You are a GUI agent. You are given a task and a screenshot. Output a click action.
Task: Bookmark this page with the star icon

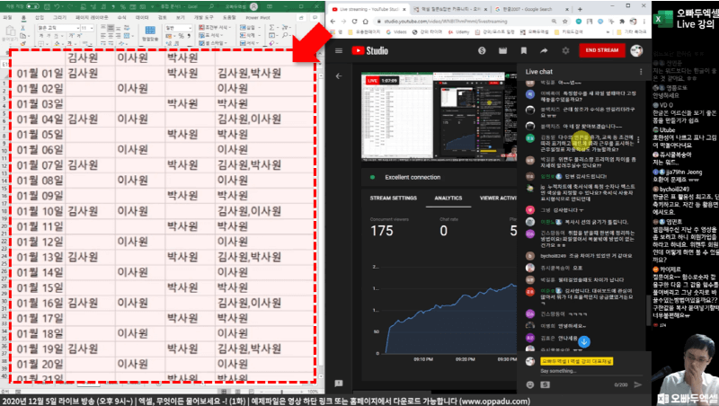coord(564,22)
